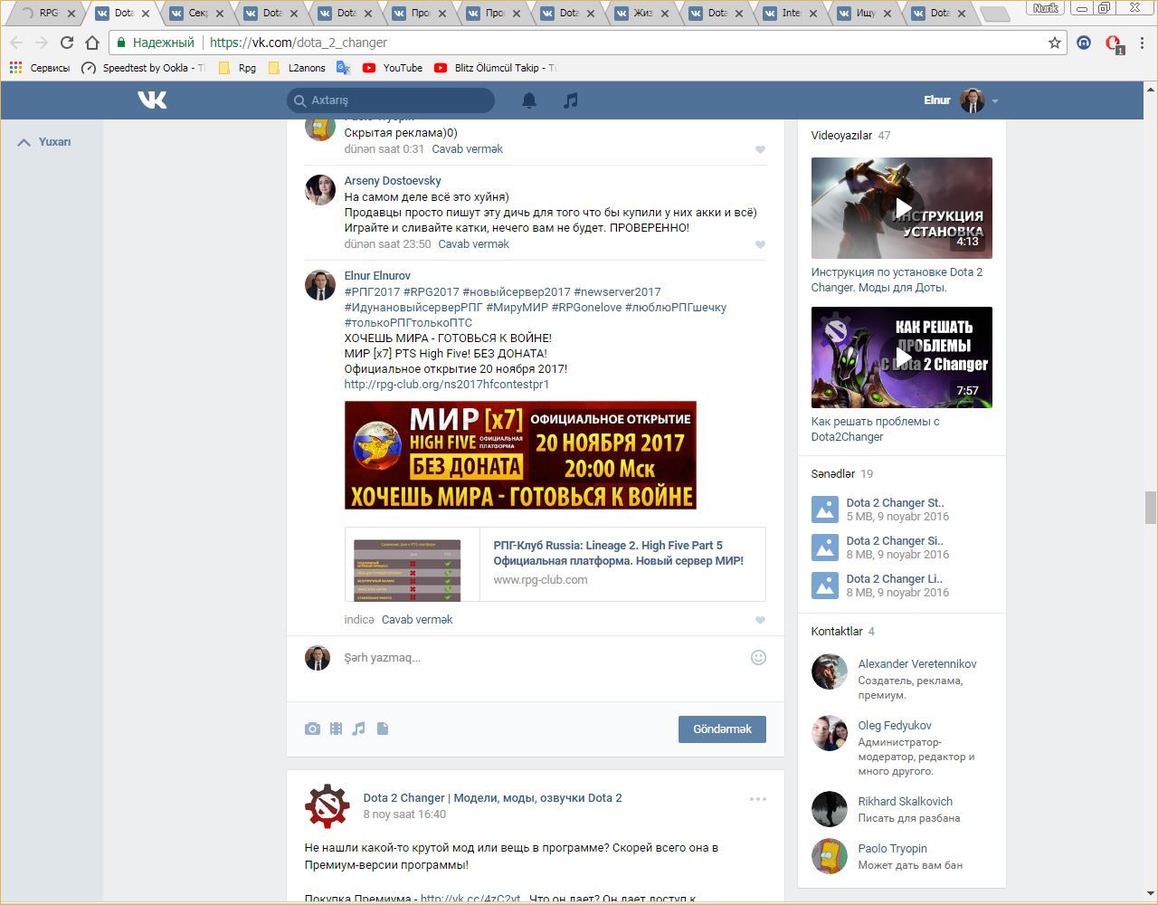Open music note icon in header

570,100
